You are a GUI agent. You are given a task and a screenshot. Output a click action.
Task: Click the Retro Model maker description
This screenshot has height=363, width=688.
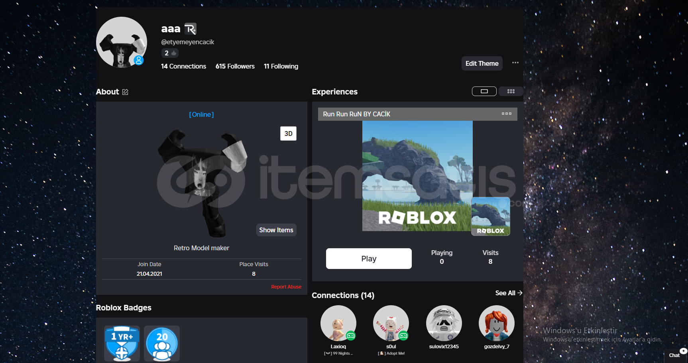coord(201,248)
